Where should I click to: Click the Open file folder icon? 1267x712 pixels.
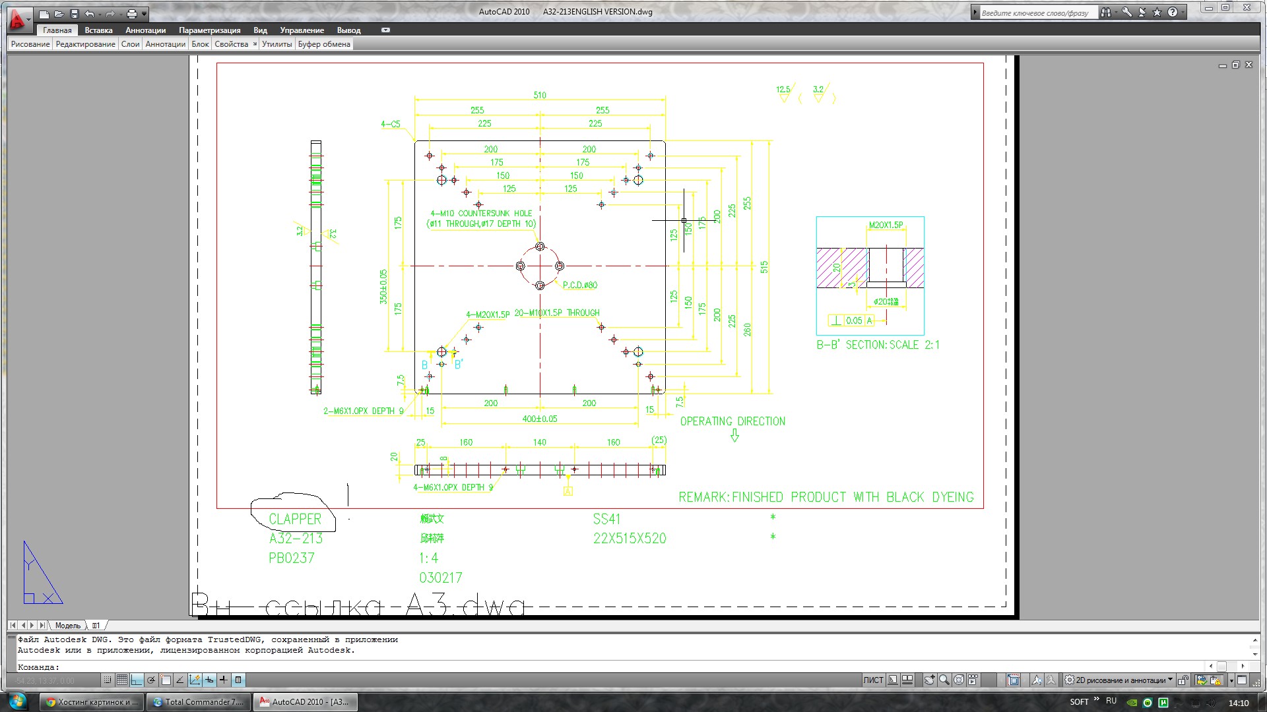pos(59,14)
